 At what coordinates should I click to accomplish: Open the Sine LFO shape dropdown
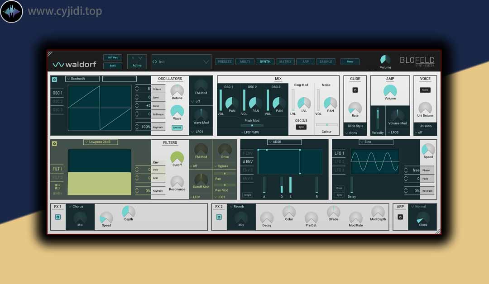click(x=376, y=142)
